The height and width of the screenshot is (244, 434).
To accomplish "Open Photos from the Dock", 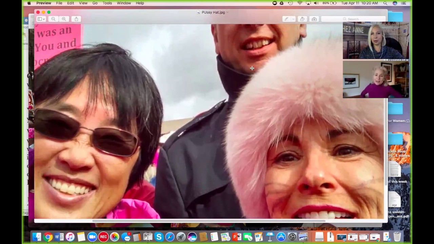I will click(115, 237).
